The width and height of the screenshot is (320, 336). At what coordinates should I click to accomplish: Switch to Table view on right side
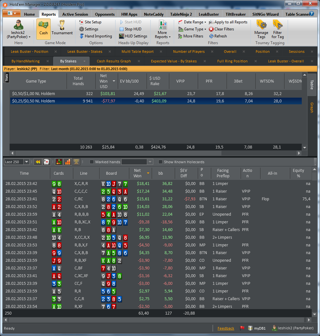312,85
